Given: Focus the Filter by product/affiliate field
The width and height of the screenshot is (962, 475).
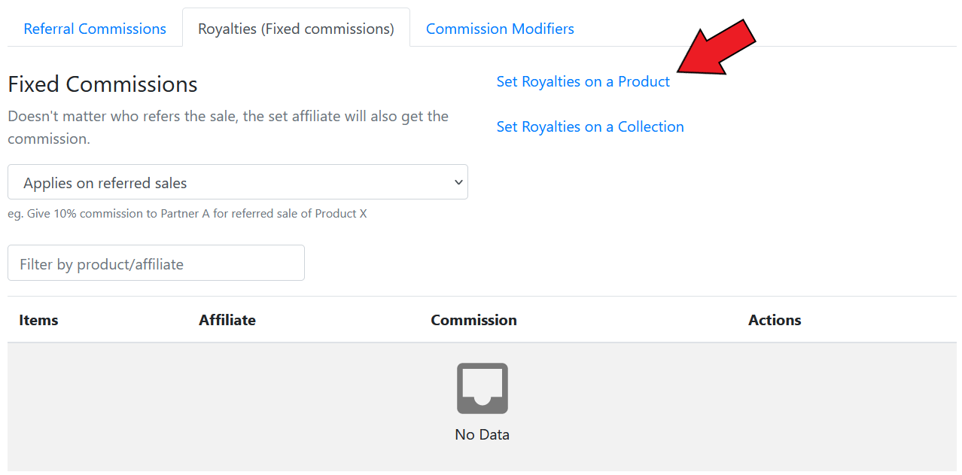Looking at the screenshot, I should pos(156,263).
